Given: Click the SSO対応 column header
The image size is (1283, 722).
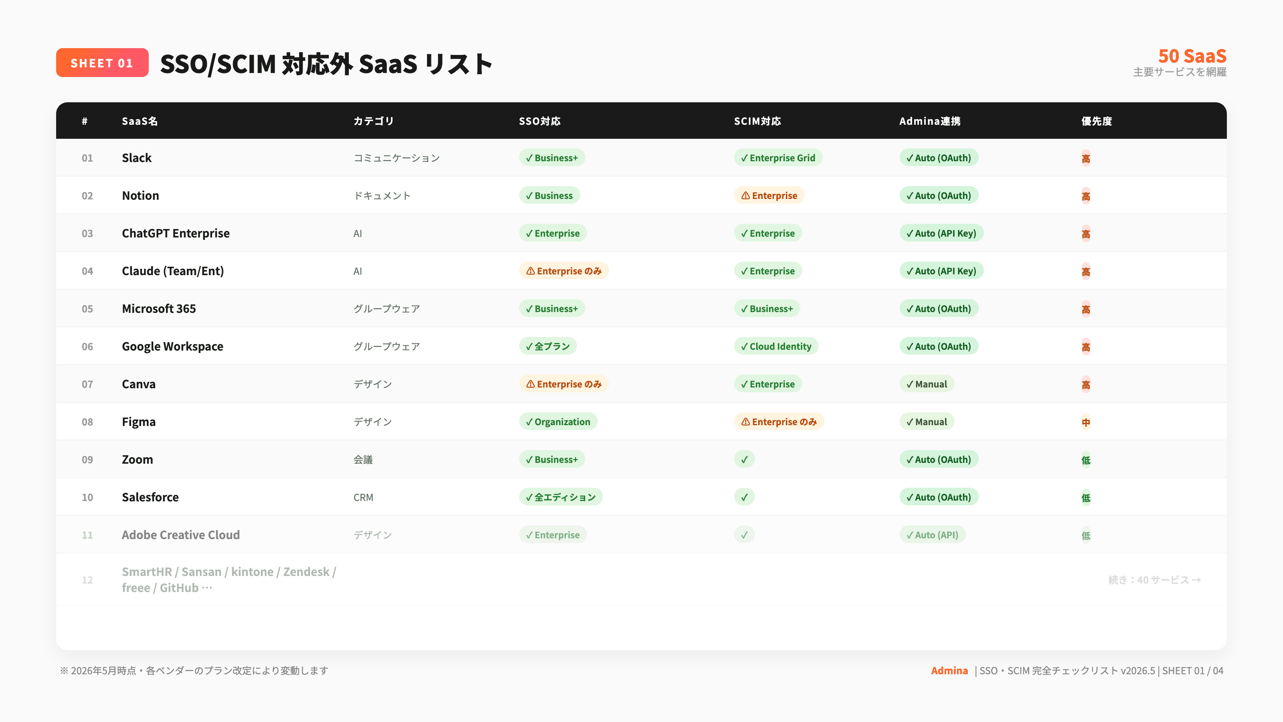Looking at the screenshot, I should (x=540, y=121).
